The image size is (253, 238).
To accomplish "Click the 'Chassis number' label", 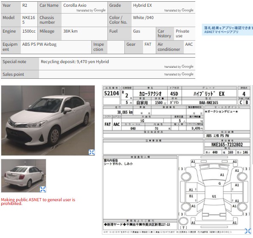I will (47, 20).
